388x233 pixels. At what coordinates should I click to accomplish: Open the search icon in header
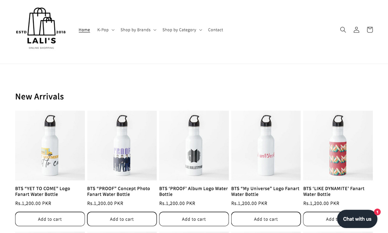[343, 30]
